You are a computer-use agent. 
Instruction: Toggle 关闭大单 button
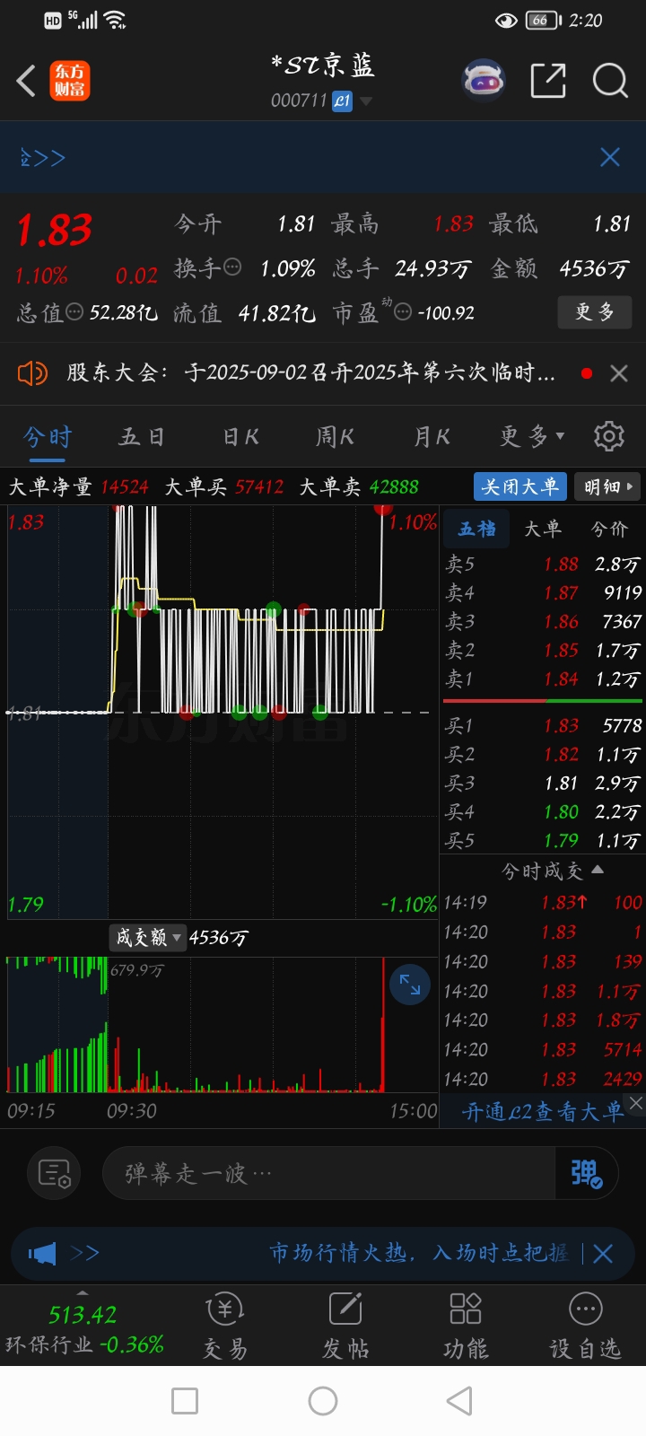[520, 486]
